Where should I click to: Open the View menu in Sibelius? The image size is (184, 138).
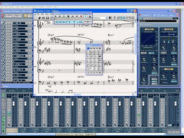(x=47, y=14)
